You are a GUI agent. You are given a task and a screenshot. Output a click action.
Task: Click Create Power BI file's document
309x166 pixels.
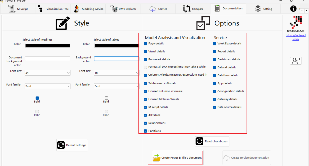[177, 158]
